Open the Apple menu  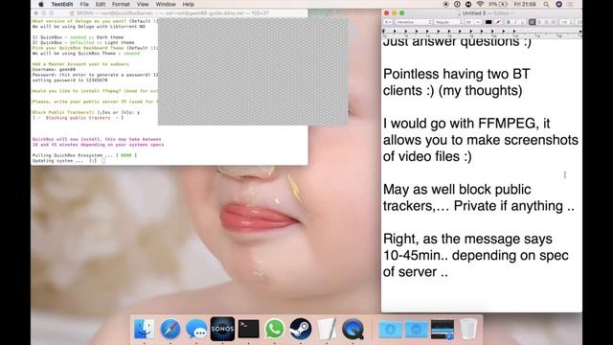(x=41, y=4)
